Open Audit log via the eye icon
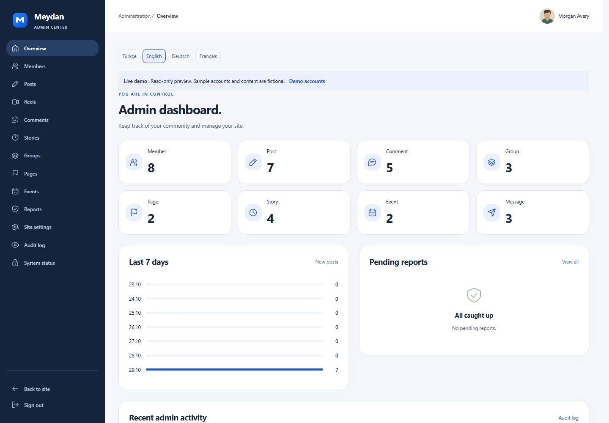The image size is (609, 423). pos(15,245)
